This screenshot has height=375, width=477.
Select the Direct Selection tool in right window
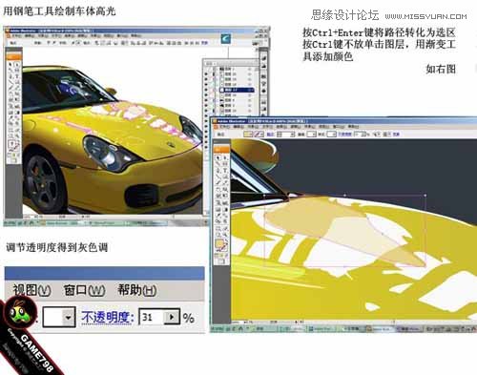pos(225,157)
